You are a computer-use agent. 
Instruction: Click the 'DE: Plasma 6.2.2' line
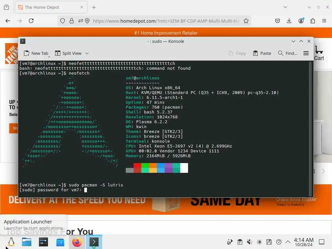click(x=146, y=122)
